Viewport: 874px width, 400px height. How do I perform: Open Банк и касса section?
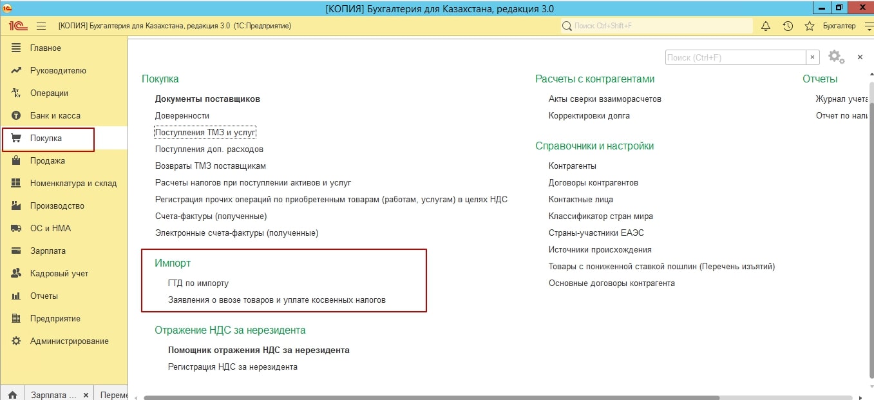55,116
